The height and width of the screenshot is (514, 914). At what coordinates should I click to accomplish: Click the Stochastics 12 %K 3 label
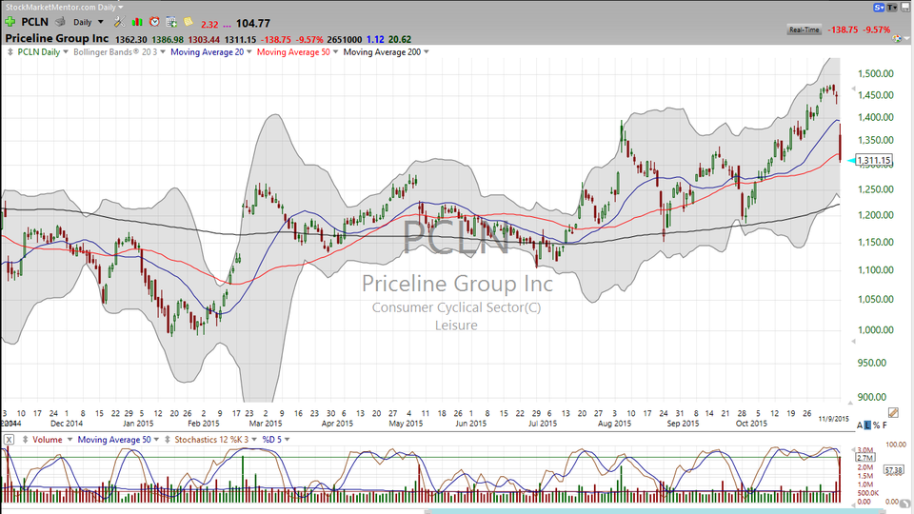(211, 440)
